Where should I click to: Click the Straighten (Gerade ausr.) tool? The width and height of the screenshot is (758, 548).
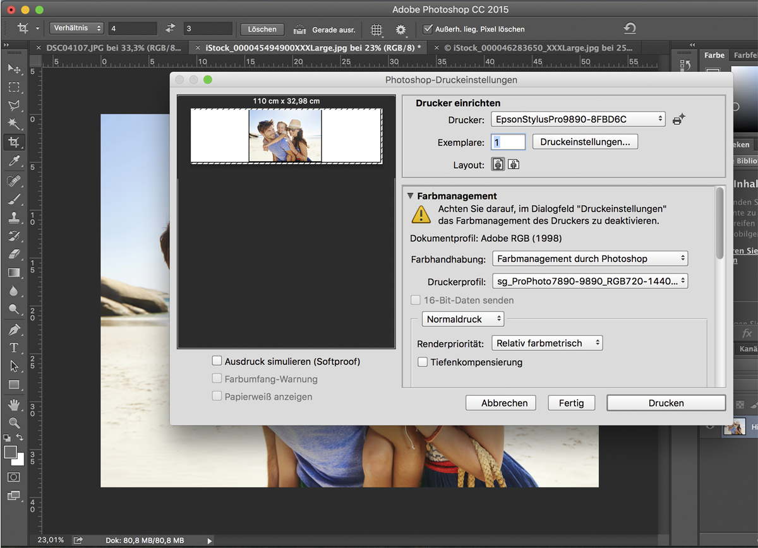(x=325, y=29)
